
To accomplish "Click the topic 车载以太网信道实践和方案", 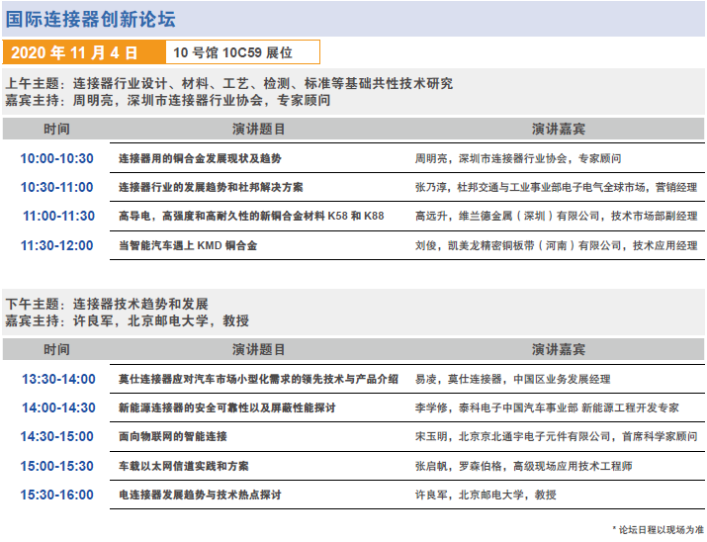I will click(184, 466).
